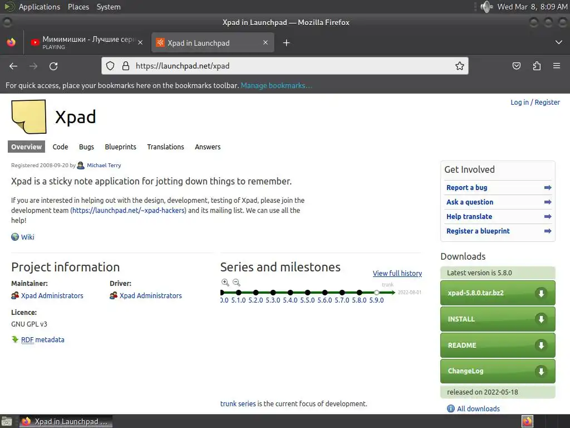The height and width of the screenshot is (428, 570).
Task: Bookmark this page with the star
Action: click(459, 66)
